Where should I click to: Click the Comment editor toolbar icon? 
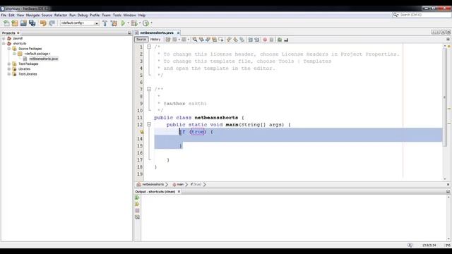pos(280,40)
